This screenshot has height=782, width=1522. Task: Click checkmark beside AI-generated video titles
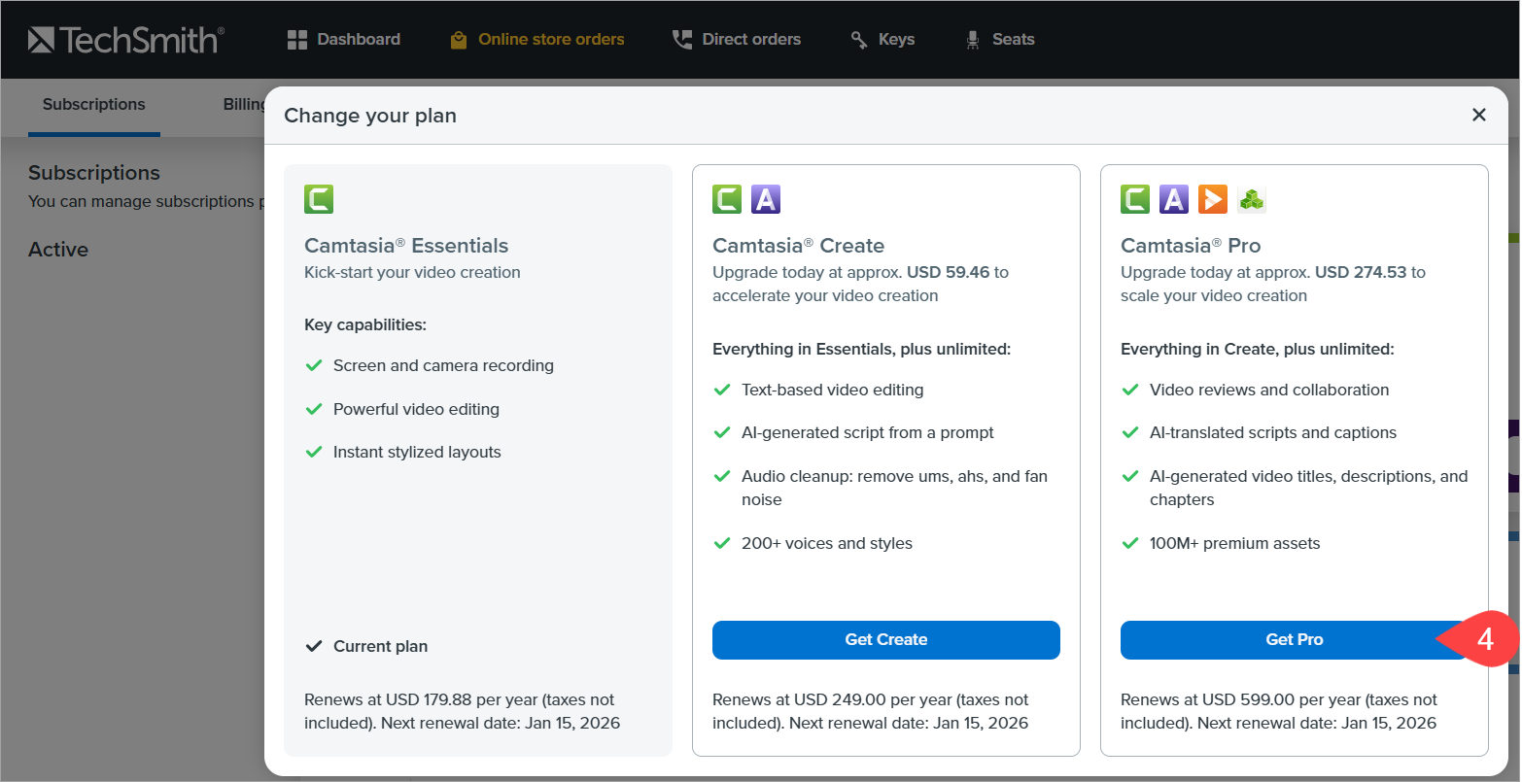pos(1130,476)
